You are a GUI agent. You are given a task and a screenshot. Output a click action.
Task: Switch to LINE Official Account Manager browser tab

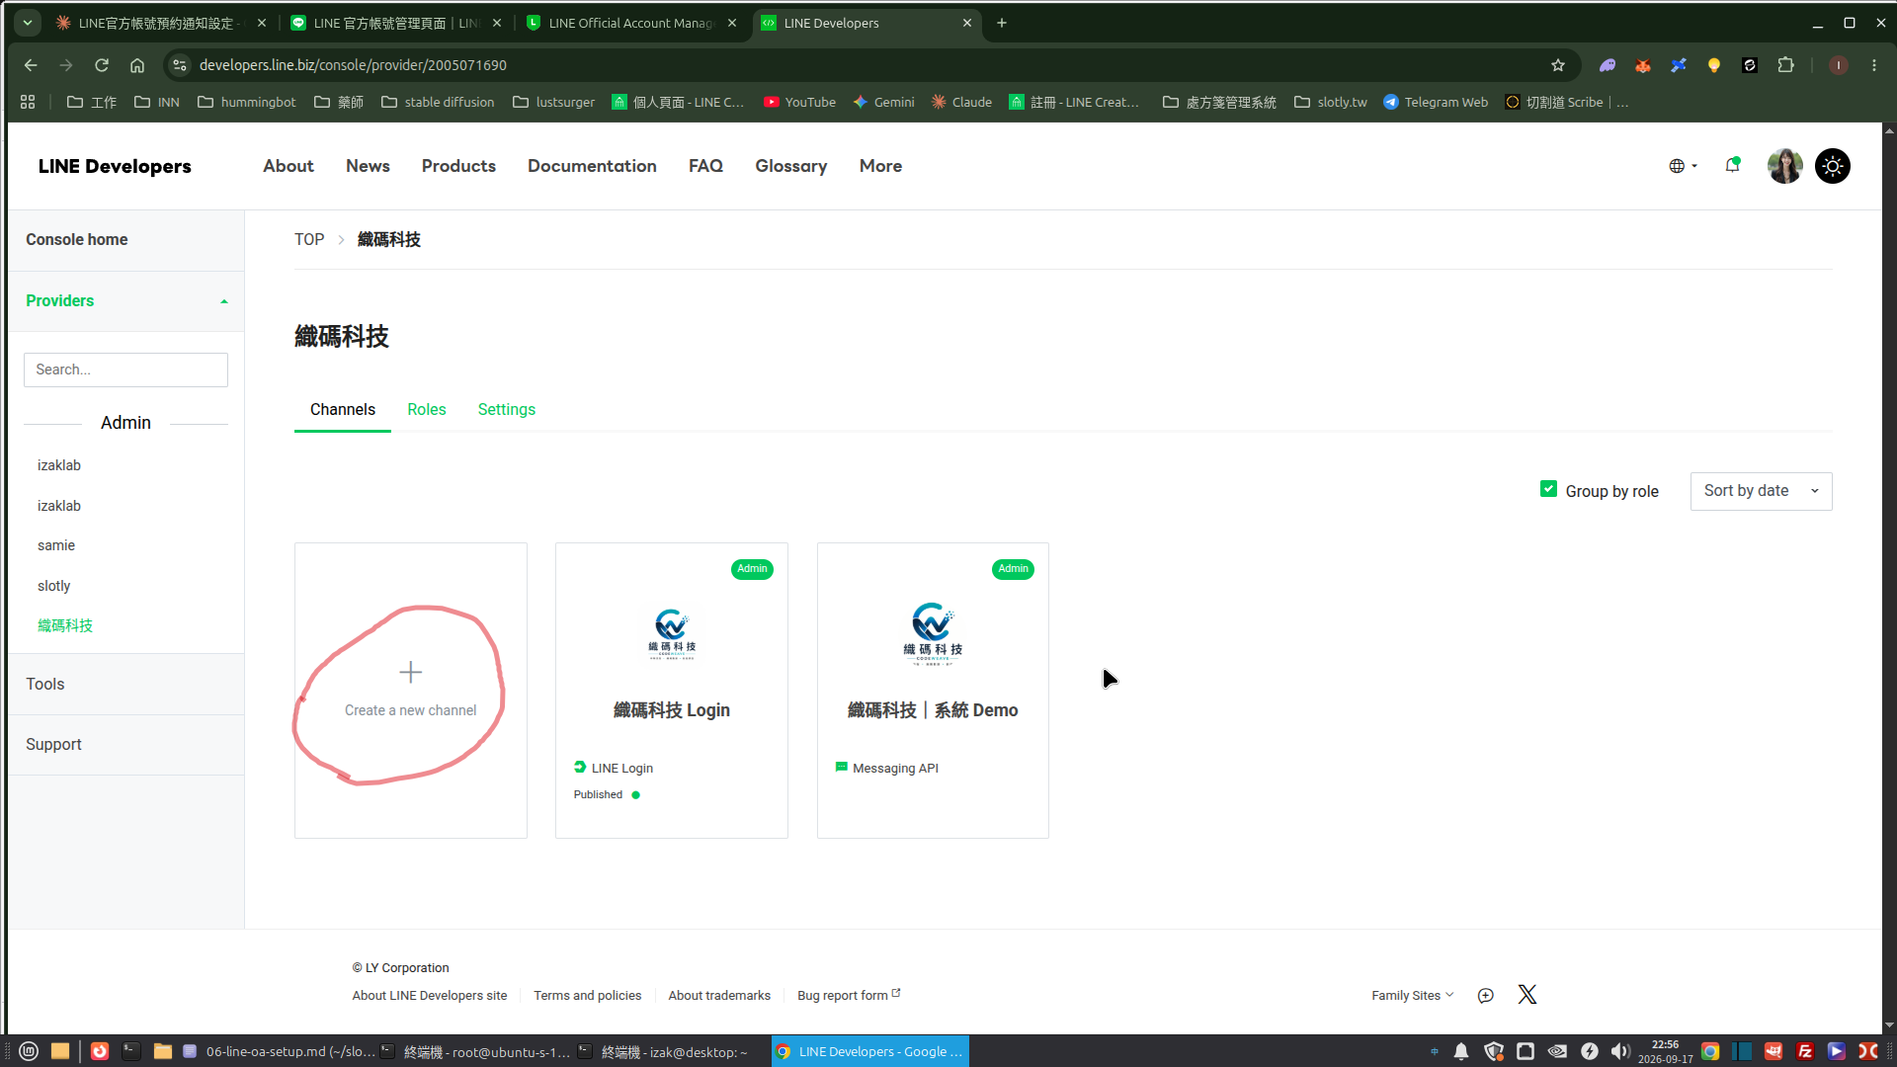(x=632, y=23)
